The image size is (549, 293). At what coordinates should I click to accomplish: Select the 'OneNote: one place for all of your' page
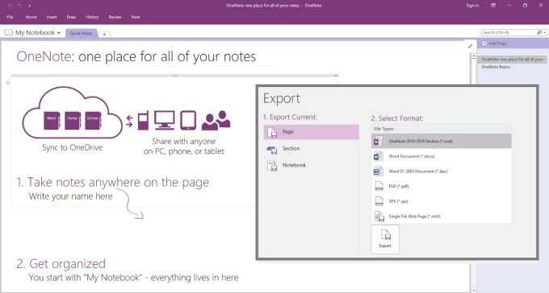pyautogui.click(x=512, y=60)
